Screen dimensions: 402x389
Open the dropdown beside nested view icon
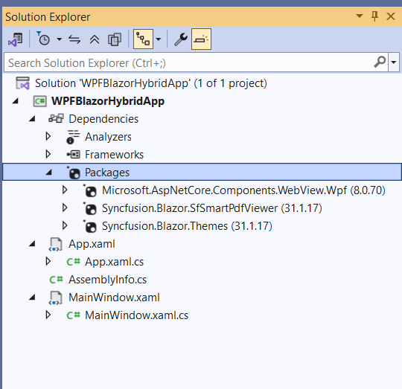(x=159, y=39)
